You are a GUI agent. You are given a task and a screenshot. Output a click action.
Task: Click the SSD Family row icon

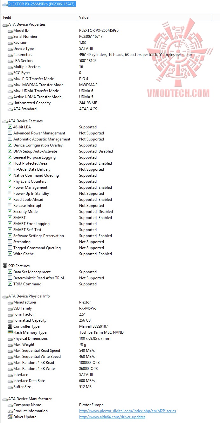pyautogui.click(x=10, y=309)
